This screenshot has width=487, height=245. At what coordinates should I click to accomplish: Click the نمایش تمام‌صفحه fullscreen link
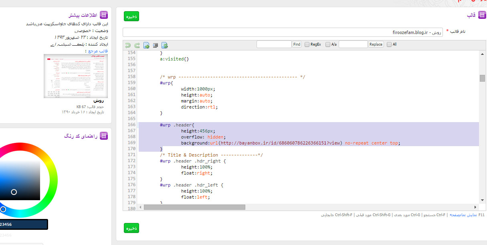pyautogui.click(x=463, y=215)
